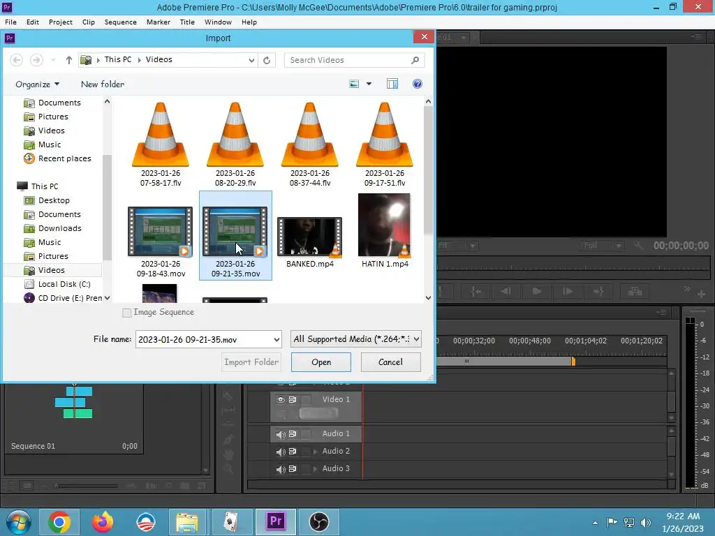Refresh the Videos folder listing
This screenshot has width=715, height=536.
click(x=267, y=60)
